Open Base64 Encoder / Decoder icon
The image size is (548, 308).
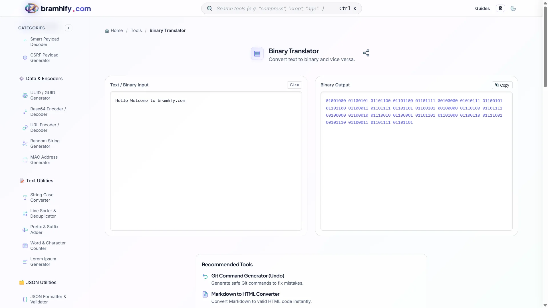pyautogui.click(x=25, y=112)
